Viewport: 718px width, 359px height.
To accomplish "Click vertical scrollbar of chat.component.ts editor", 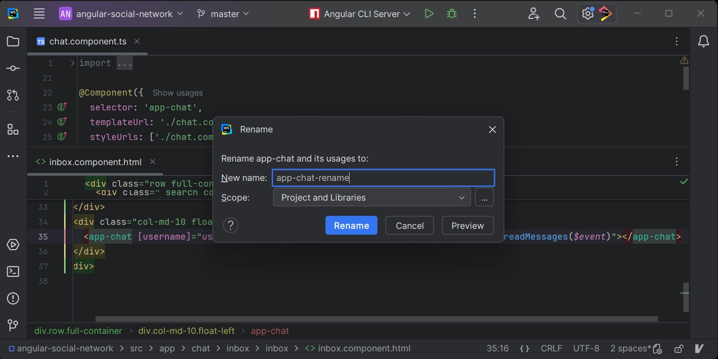I will pos(686,79).
